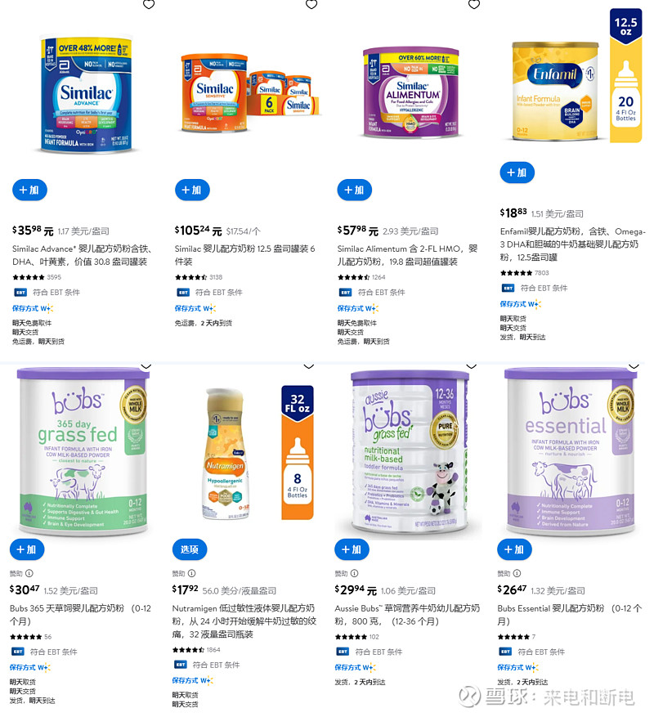View Enfamil can product thumbnail
Image resolution: width=654 pixels, height=717 pixels.
[555, 91]
